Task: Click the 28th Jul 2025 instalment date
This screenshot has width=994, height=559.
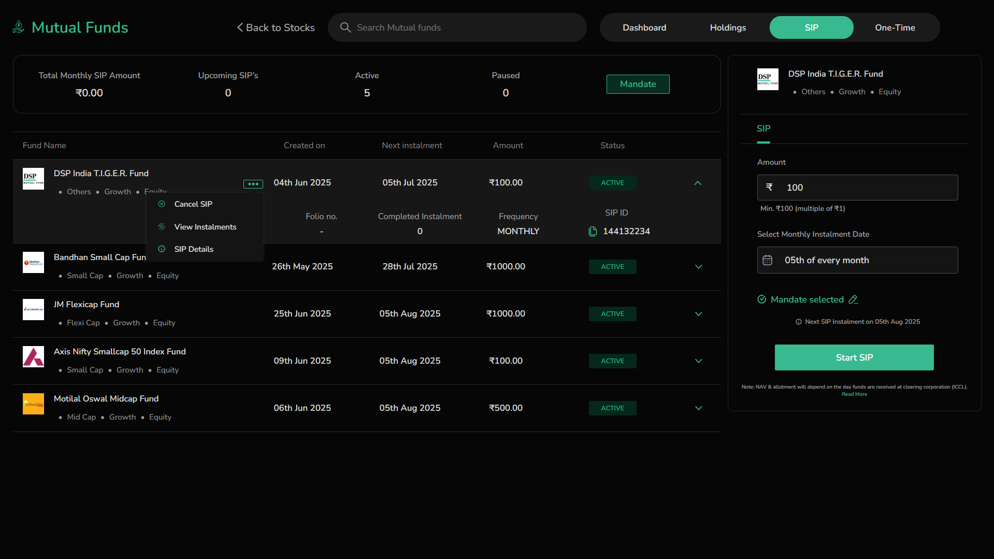Action: tap(410, 267)
